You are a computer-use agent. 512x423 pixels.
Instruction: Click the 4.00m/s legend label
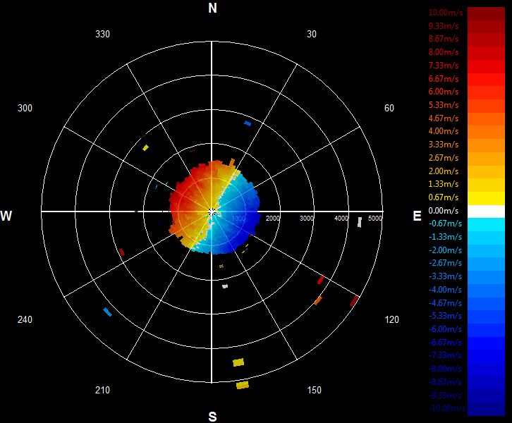coord(444,131)
